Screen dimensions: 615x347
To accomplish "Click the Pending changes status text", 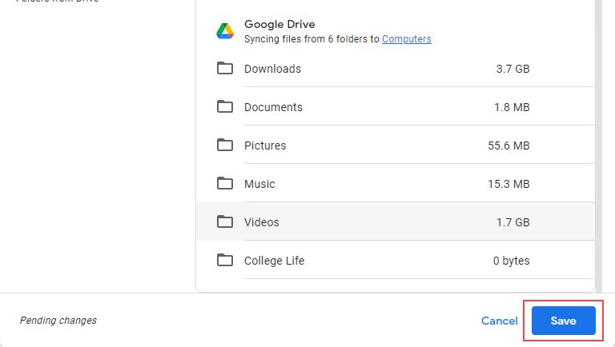I will pos(58,321).
